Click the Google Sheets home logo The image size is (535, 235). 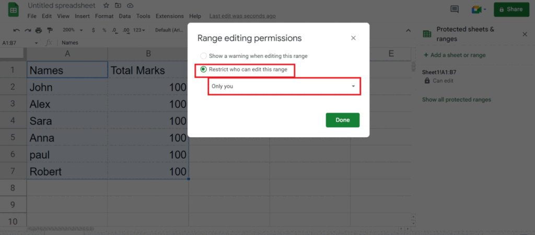click(13, 10)
